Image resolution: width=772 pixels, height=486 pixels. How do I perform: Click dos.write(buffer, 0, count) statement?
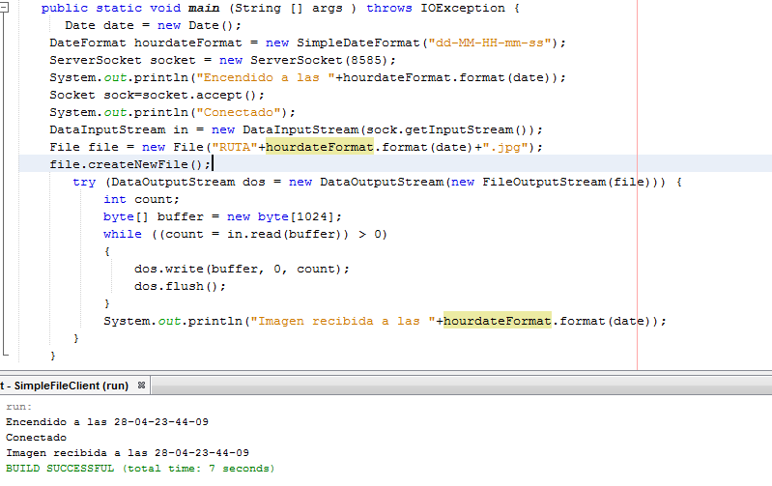tap(242, 269)
